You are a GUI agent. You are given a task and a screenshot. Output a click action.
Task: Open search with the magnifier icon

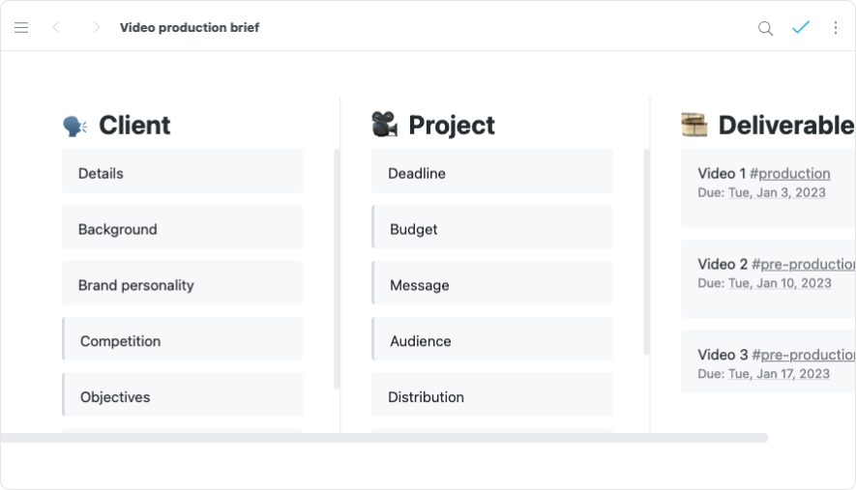tap(765, 28)
